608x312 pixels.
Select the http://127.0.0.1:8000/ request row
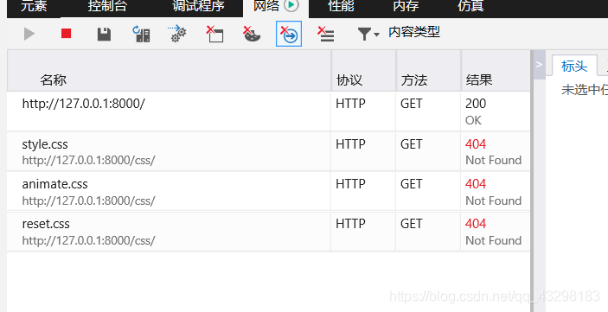coord(268,111)
